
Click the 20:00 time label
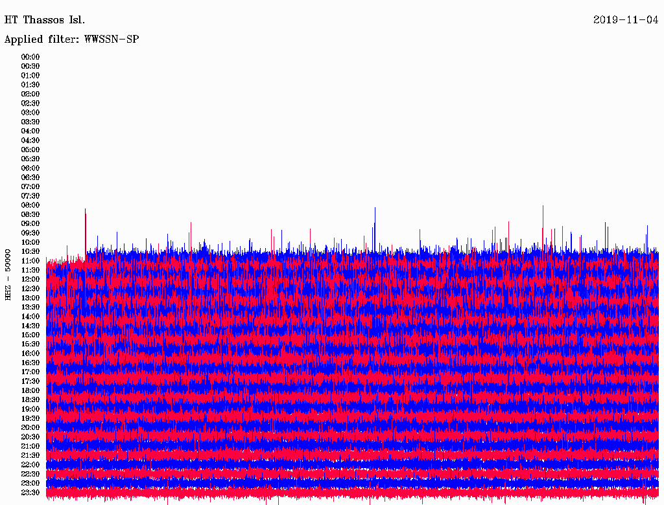click(30, 428)
